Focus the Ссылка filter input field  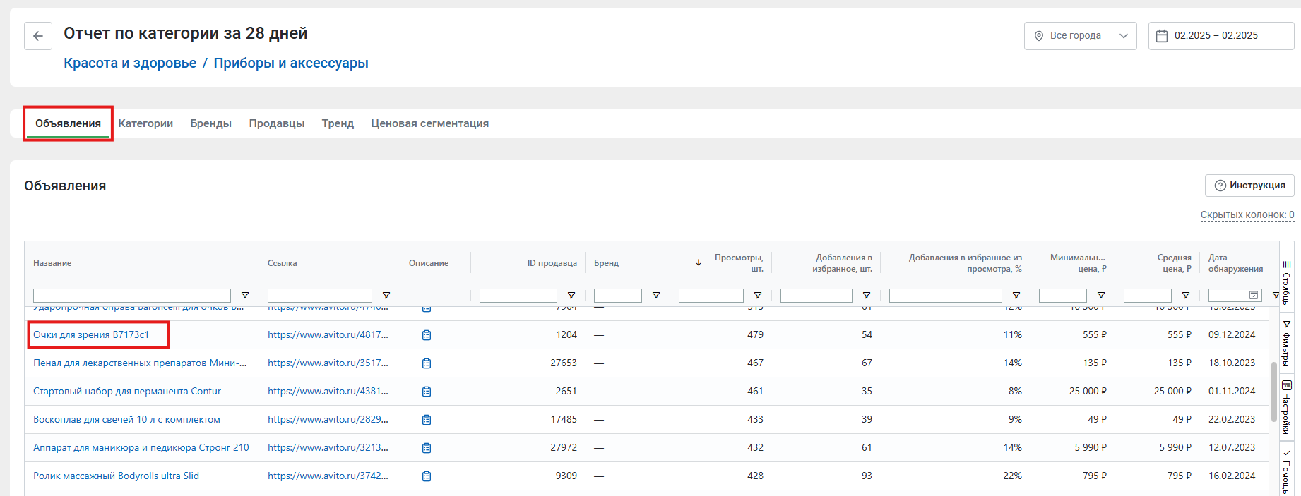pos(320,296)
